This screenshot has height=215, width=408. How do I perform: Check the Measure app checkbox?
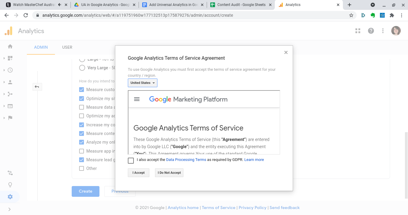tap(82, 151)
